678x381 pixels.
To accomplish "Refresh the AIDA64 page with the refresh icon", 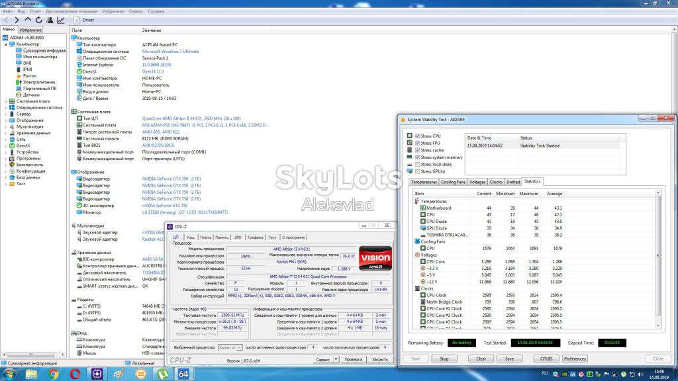I will pos(39,20).
